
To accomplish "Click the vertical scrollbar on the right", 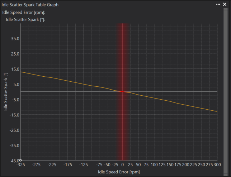I will 226,92.
